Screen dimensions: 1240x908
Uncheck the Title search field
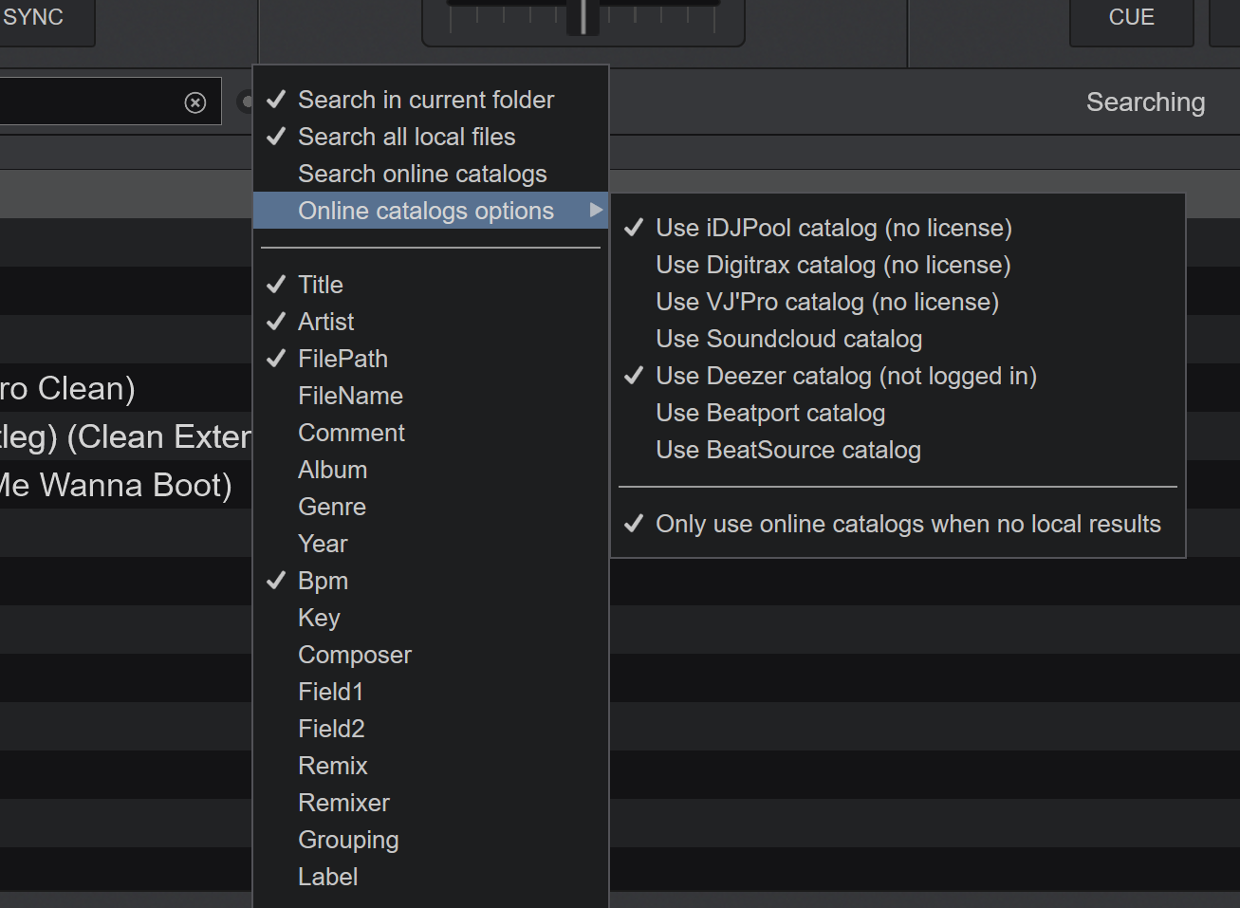coord(431,285)
